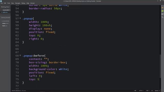Click the Brackets app icon in title bar
This screenshot has width=164, height=92.
pos(1,1)
